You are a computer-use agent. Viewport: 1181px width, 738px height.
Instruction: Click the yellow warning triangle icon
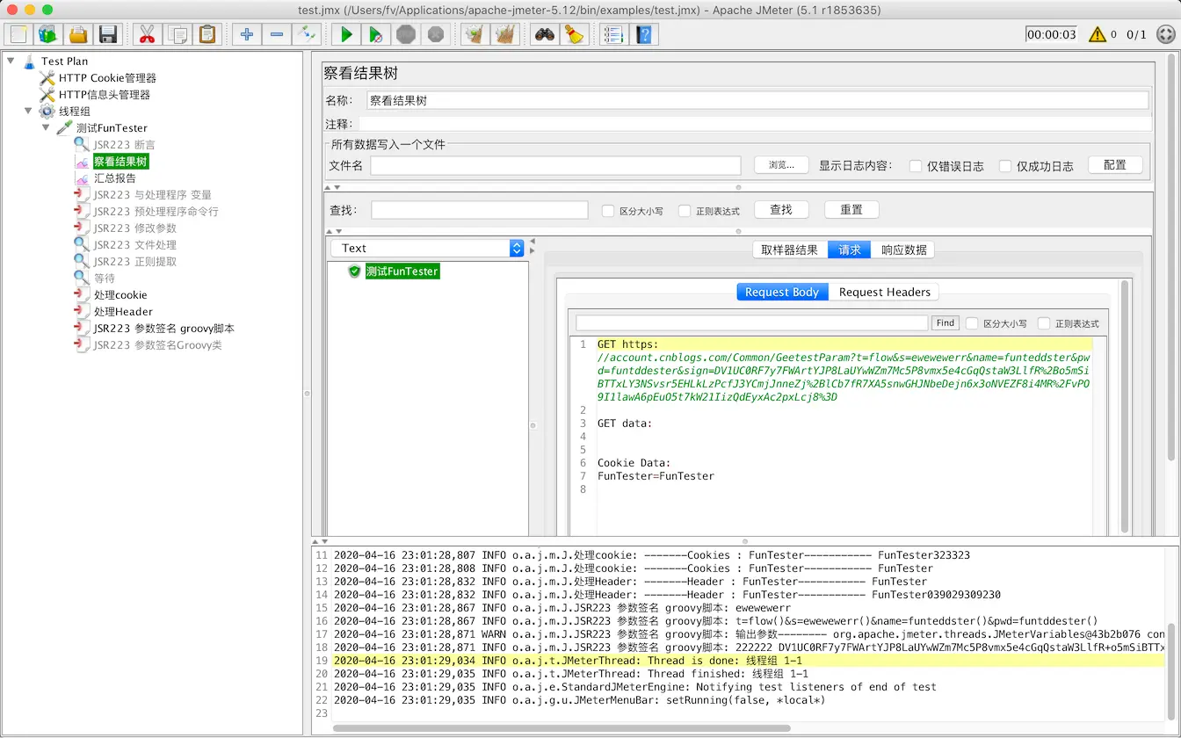click(1098, 34)
